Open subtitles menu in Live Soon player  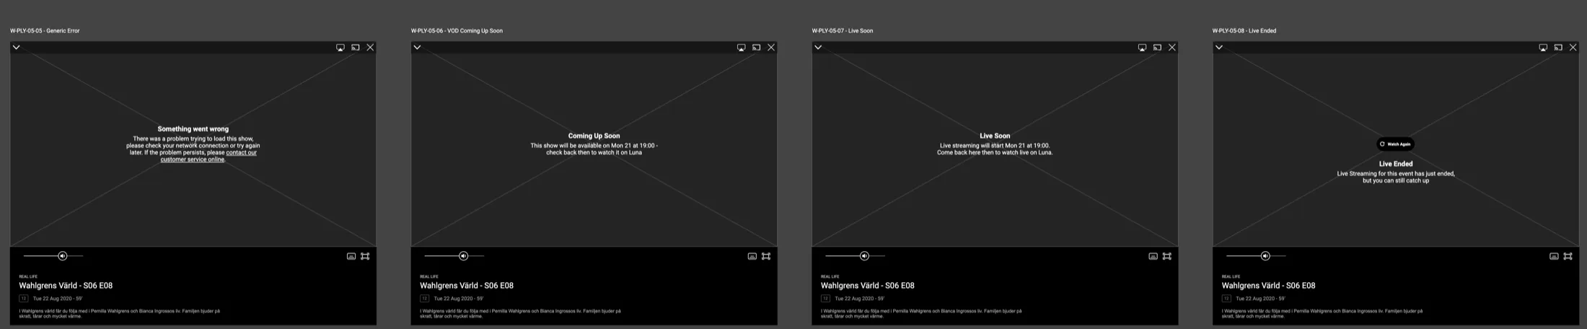point(1153,256)
